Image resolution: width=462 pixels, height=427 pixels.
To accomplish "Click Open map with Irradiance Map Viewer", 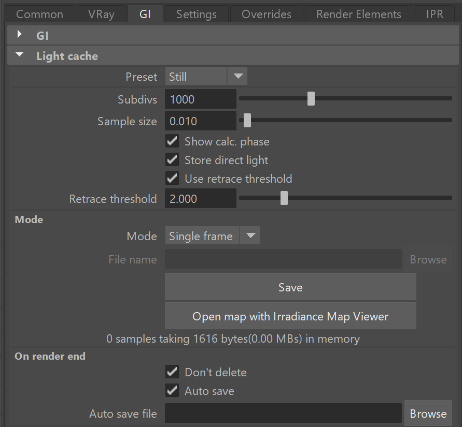I will (x=290, y=316).
